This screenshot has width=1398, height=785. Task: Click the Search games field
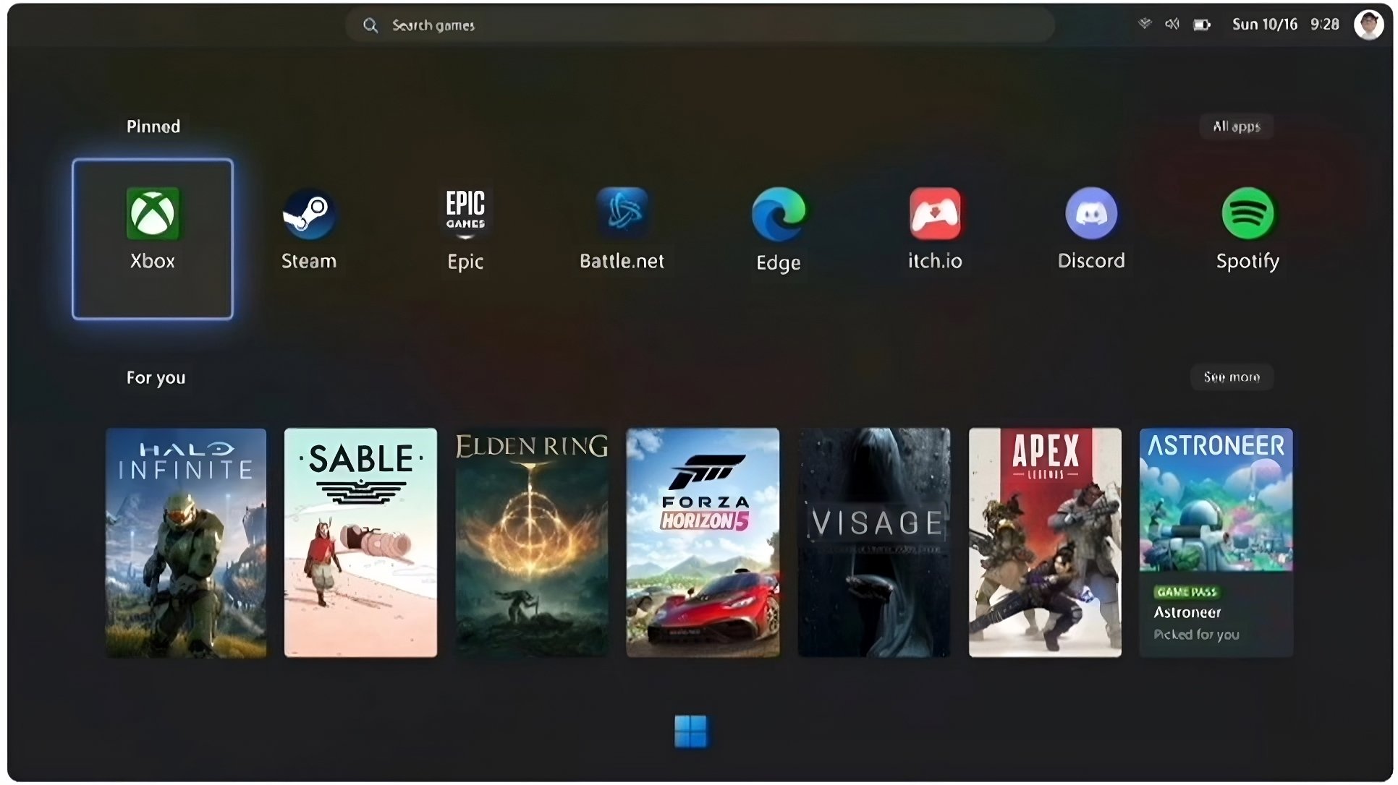point(698,25)
